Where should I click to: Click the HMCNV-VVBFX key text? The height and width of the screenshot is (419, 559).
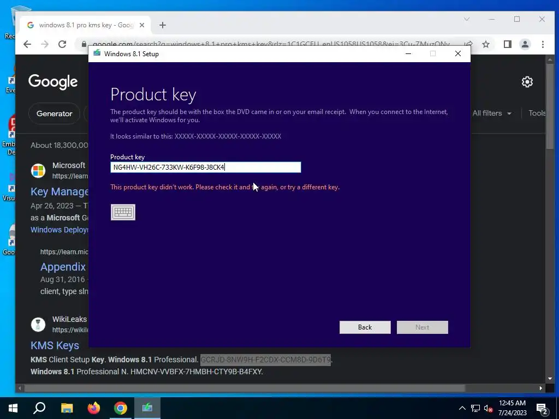(x=197, y=372)
